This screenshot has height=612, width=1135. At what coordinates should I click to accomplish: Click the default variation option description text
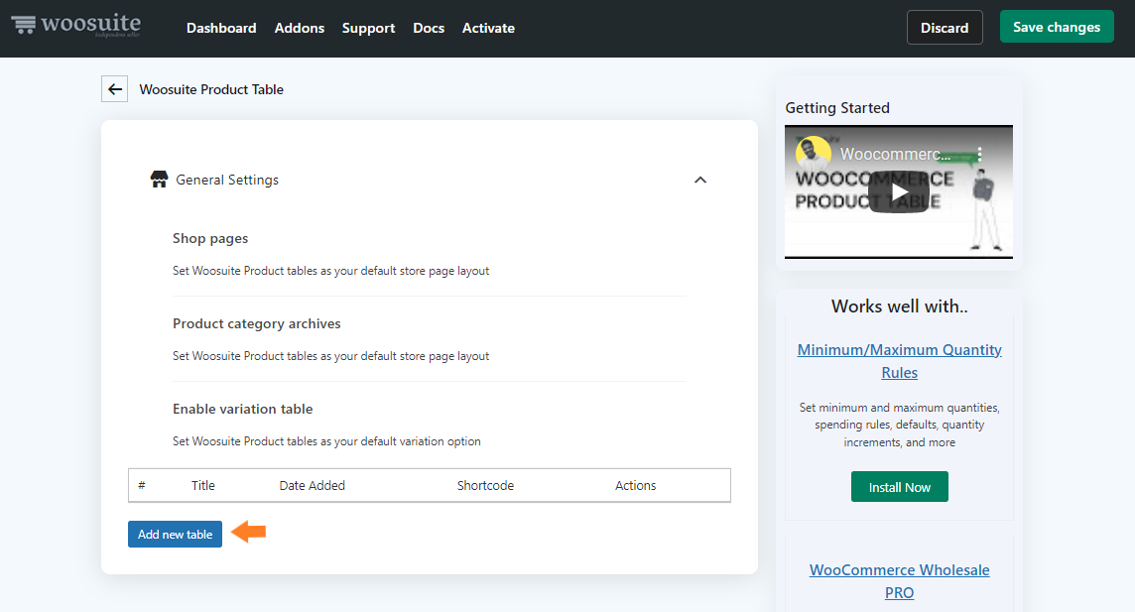[326, 441]
